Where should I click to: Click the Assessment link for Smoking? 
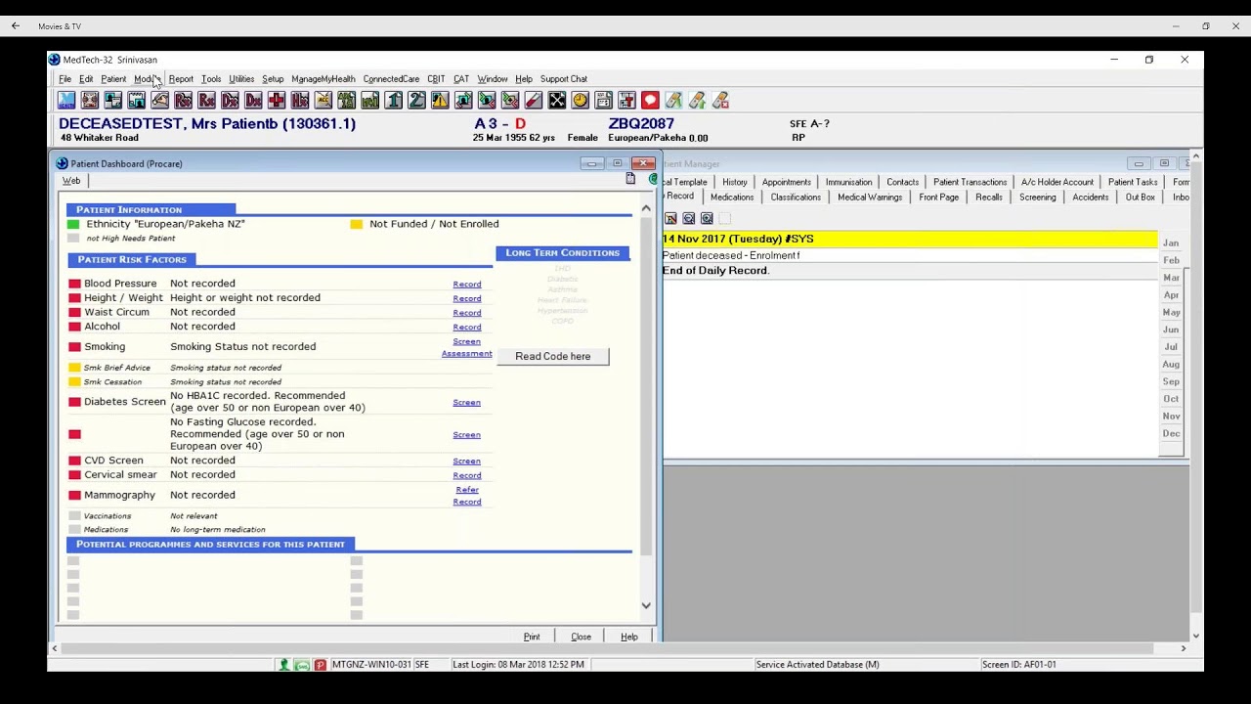click(x=466, y=354)
